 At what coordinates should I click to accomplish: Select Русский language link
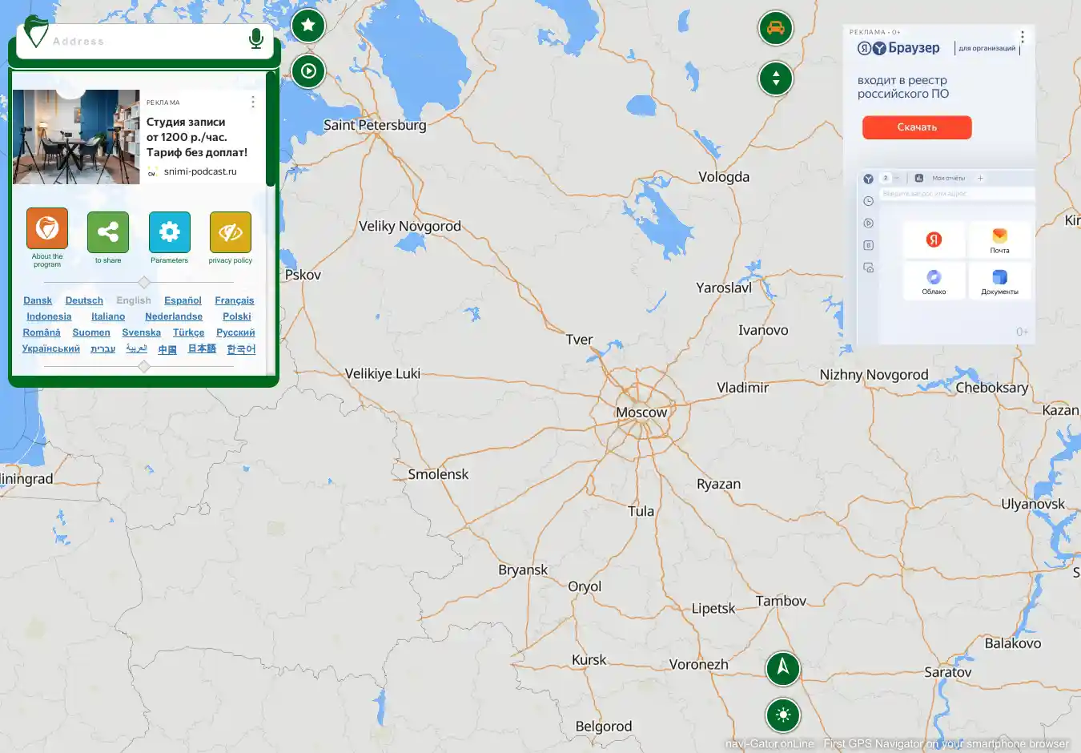pos(235,332)
